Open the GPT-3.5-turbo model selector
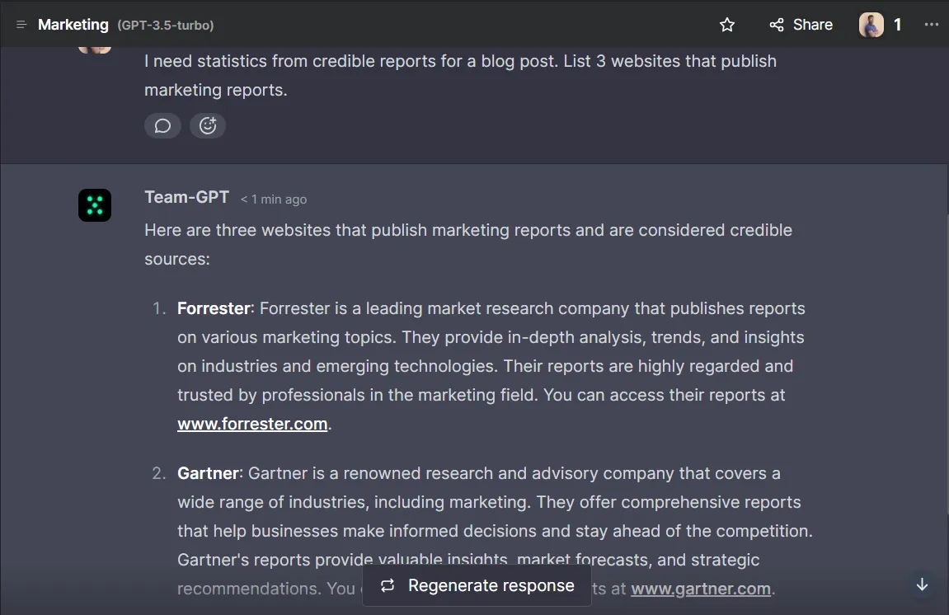This screenshot has width=949, height=615. tap(167, 25)
